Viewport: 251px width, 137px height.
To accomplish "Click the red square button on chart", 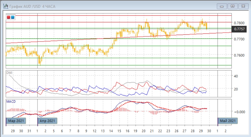I will (x=8, y=17).
